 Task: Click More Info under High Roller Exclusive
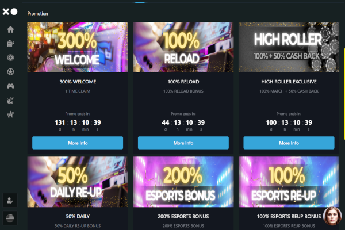coord(289,143)
